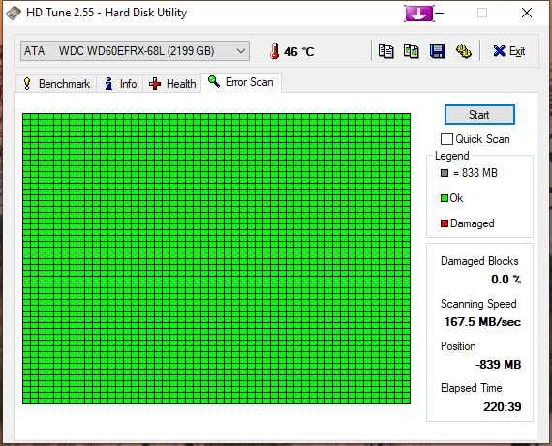Click the red Damaged legend swatch
Image resolution: width=552 pixels, height=446 pixels.
tap(445, 223)
